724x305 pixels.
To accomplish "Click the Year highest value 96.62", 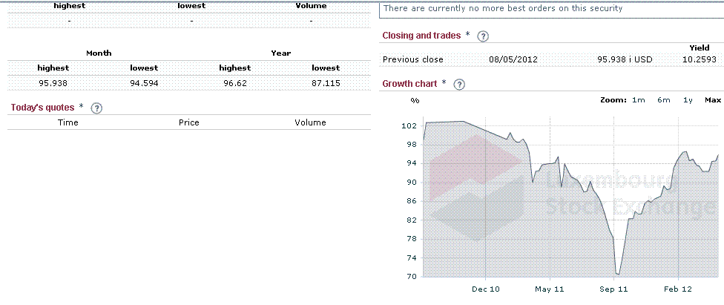I will 235,83.
